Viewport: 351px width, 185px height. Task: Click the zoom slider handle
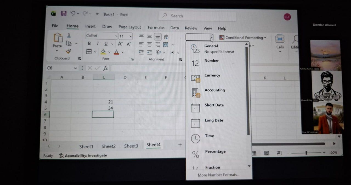(306, 152)
